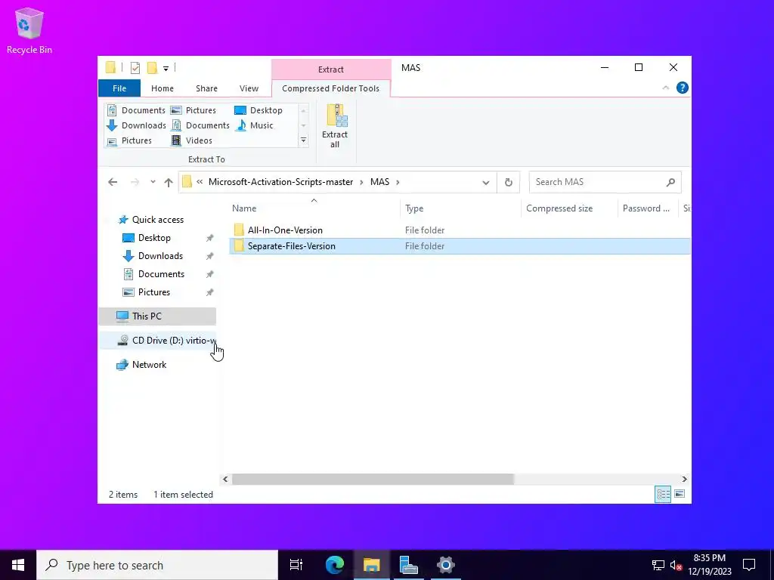Extract to the Downloads location

pos(136,125)
